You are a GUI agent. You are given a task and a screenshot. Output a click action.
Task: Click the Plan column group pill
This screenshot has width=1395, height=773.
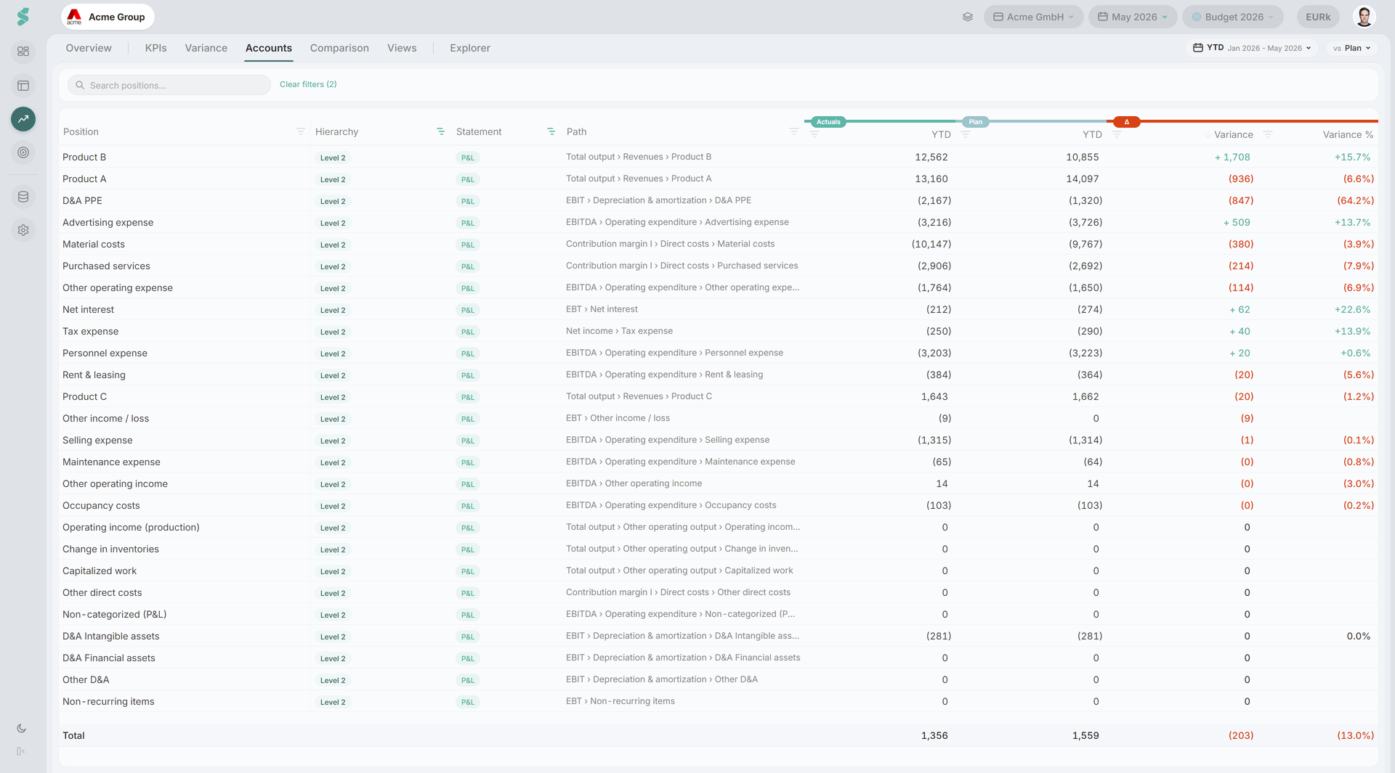click(x=976, y=122)
